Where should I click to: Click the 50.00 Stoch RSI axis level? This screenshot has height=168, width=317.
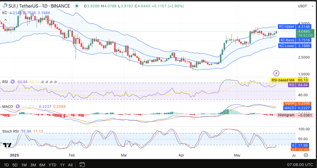303,139
